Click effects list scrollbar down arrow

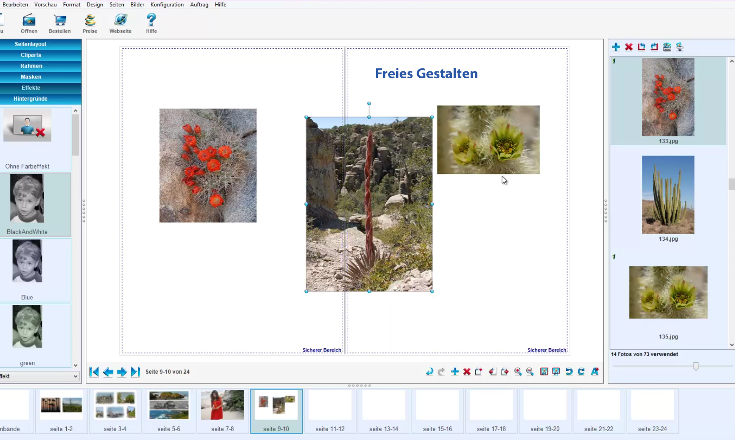pyautogui.click(x=76, y=365)
